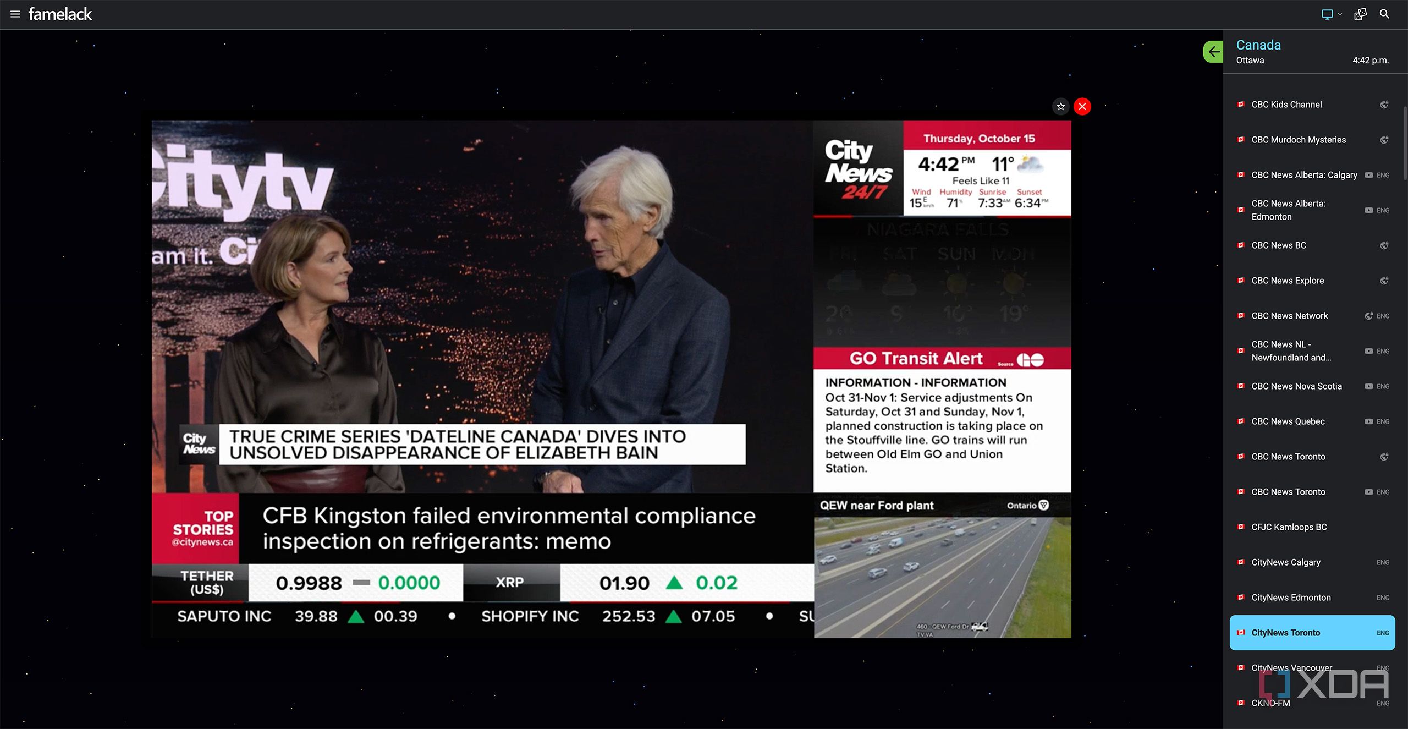Screen dimensions: 1408x729
Task: Switch to the CityNews Edmonton channel
Action: 1312,598
